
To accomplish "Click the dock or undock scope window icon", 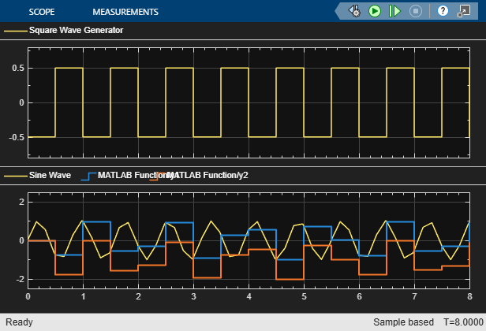I will (x=464, y=11).
